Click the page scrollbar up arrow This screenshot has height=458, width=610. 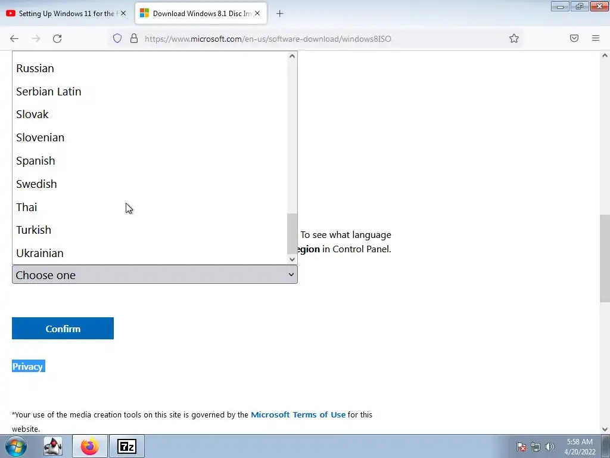[x=605, y=55]
